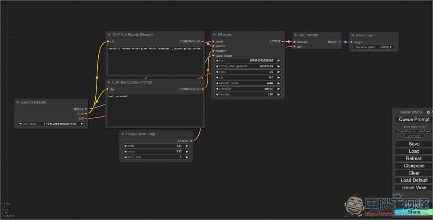Decrease steps value with left arrow
The image size is (433, 220).
(217, 72)
